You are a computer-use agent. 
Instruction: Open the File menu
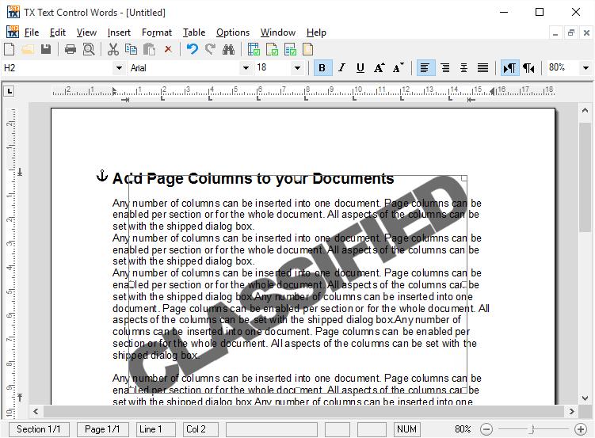(32, 32)
